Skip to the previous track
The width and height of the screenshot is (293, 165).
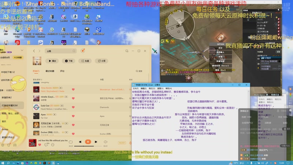click(80, 142)
